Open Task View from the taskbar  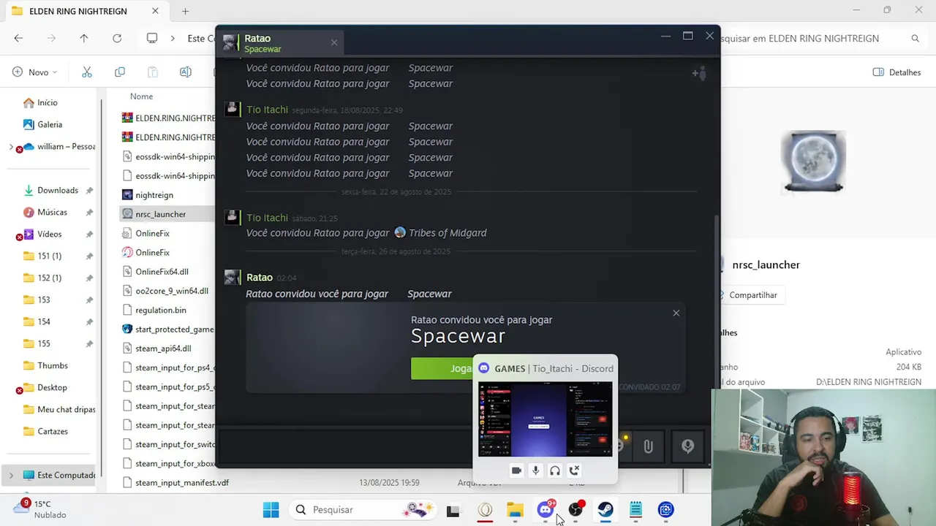click(x=453, y=510)
